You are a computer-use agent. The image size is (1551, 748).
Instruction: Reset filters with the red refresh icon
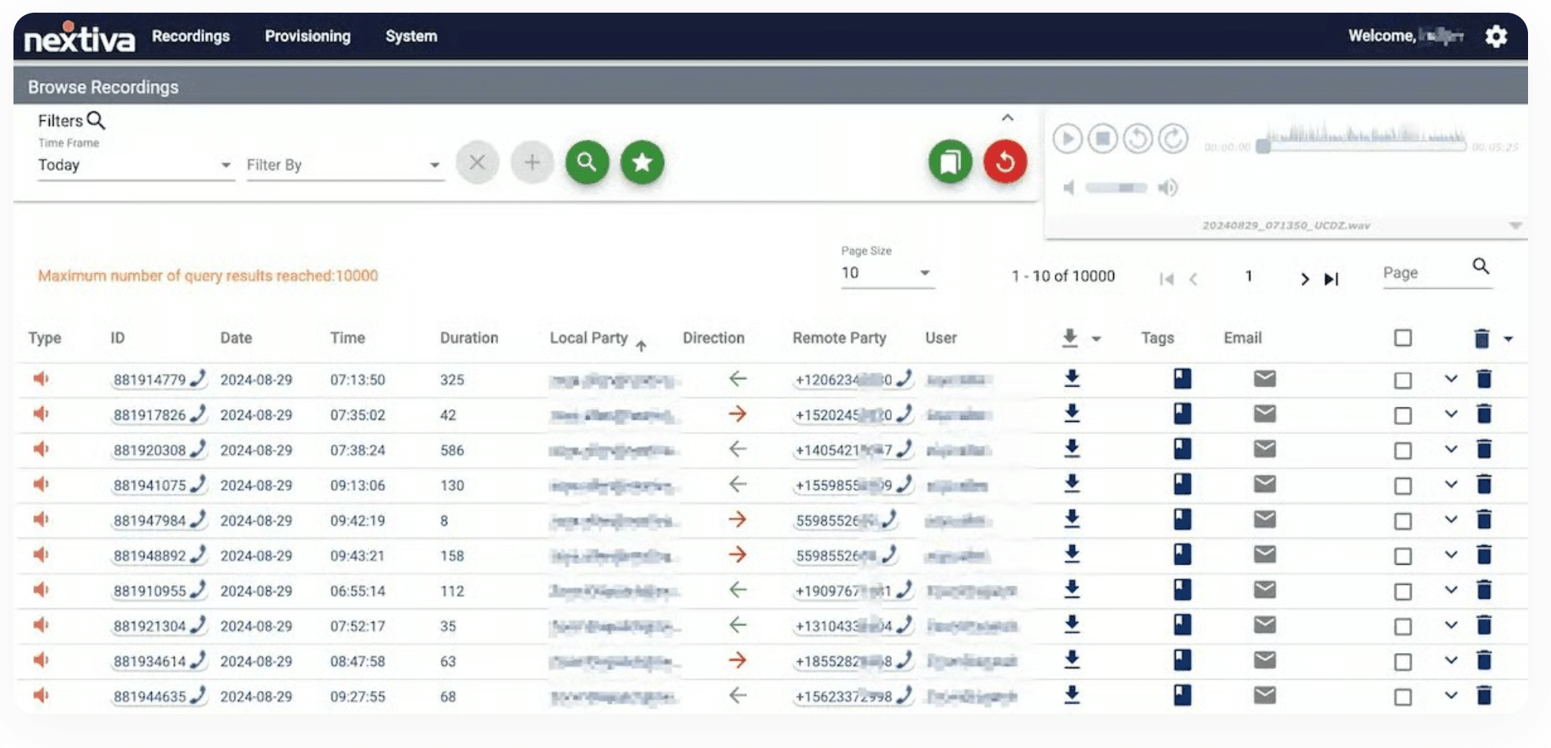pyautogui.click(x=1004, y=161)
